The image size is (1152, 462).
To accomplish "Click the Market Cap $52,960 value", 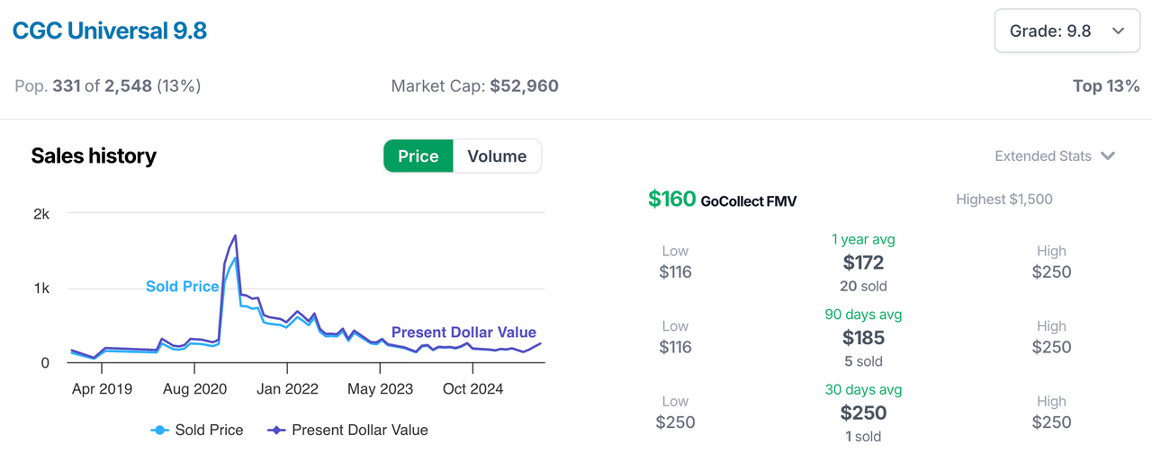I will coord(524,86).
